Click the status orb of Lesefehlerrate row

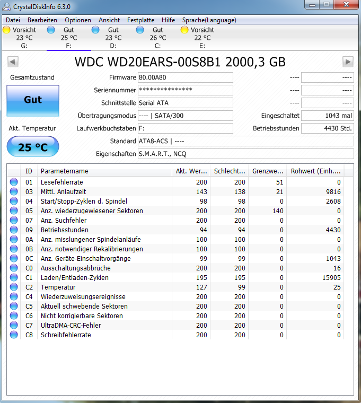[x=14, y=182]
